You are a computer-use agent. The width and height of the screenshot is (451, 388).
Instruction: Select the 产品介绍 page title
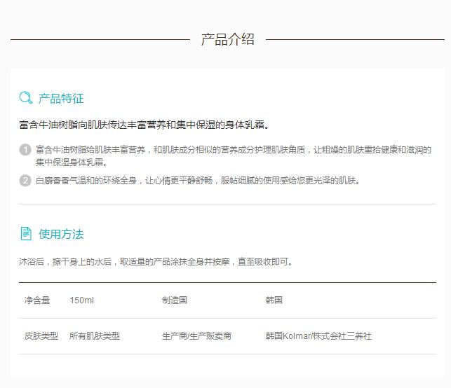click(x=227, y=40)
